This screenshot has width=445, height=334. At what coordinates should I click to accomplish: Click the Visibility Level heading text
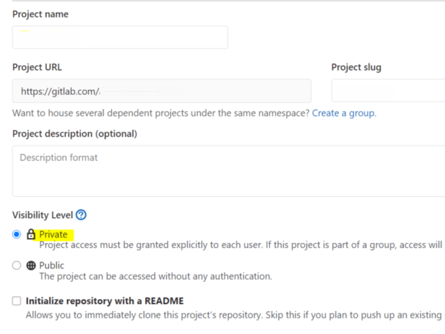(43, 215)
